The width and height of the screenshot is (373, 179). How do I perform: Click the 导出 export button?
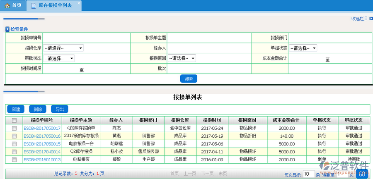[x=60, y=109]
